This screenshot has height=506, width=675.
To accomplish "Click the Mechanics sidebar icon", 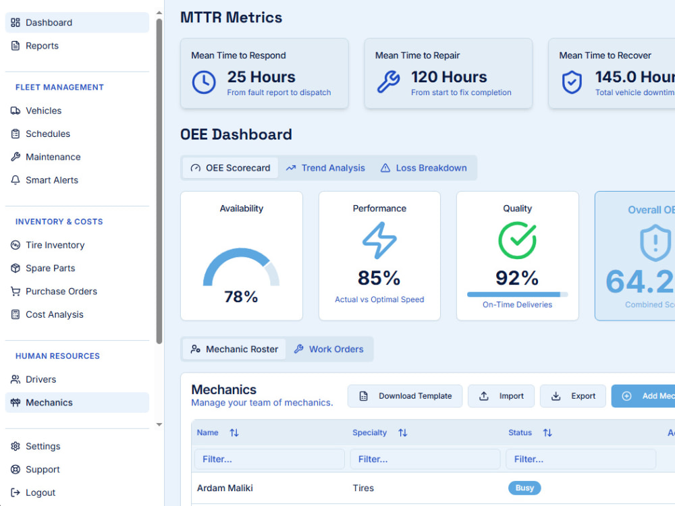I will point(16,403).
